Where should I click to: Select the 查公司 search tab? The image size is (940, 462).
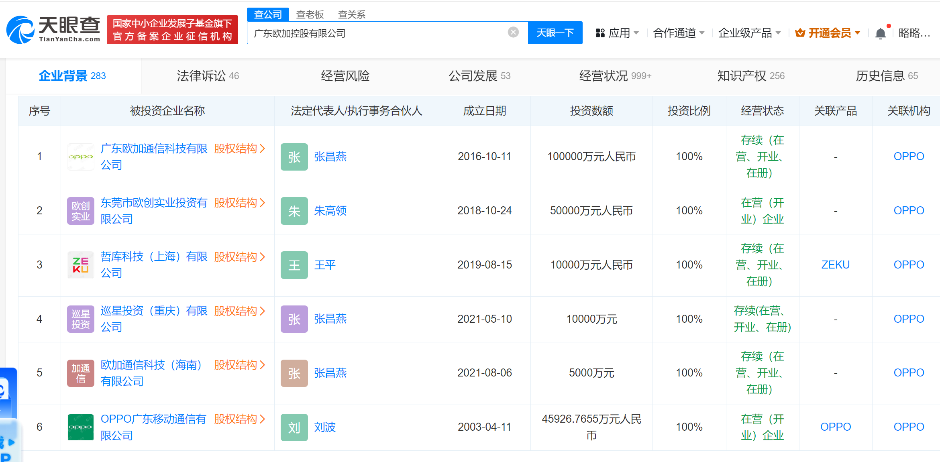pyautogui.click(x=268, y=14)
